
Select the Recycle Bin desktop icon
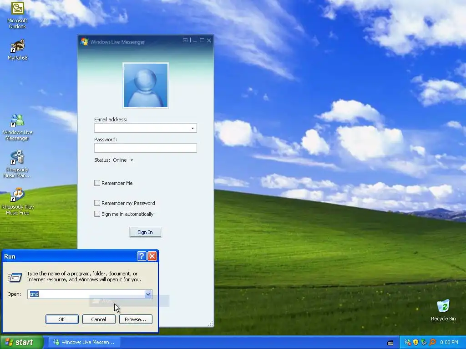tap(443, 310)
